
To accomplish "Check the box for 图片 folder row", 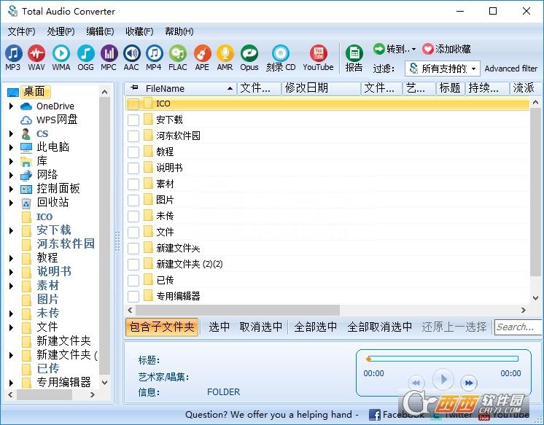I will pos(133,200).
